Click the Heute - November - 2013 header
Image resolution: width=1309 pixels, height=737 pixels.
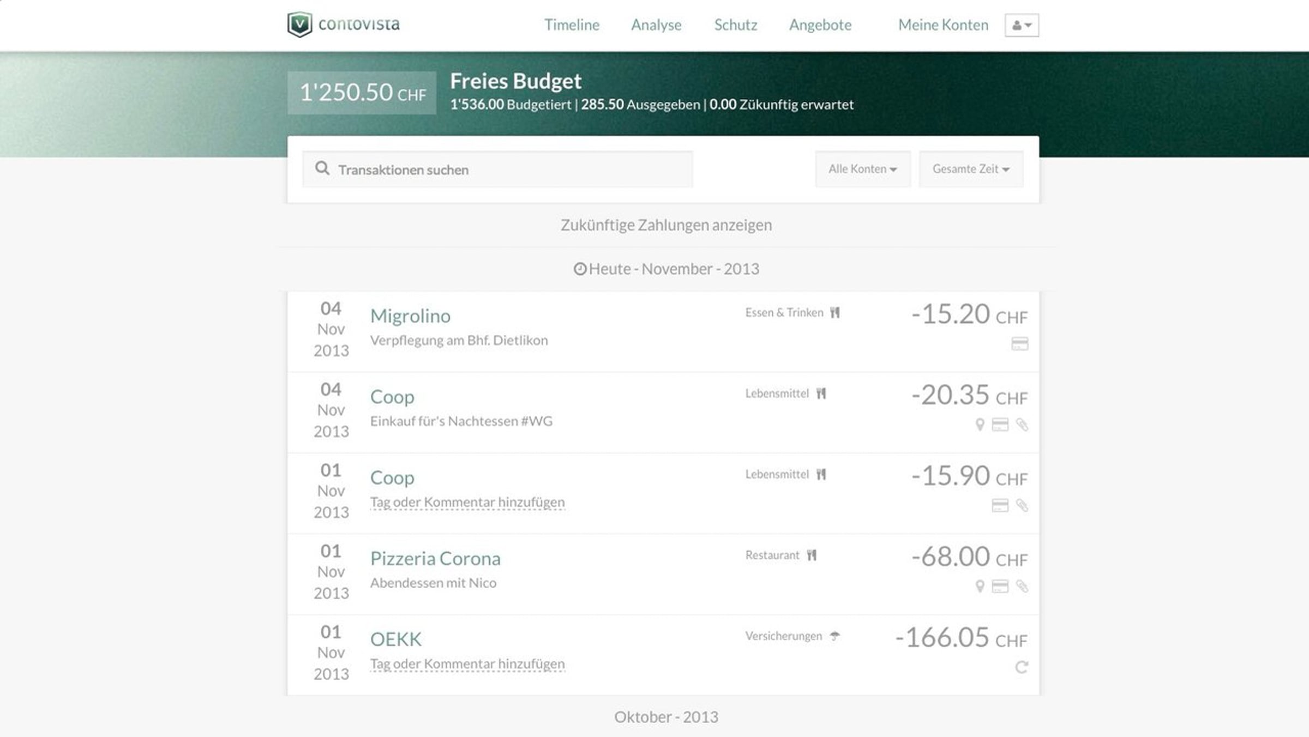point(666,269)
